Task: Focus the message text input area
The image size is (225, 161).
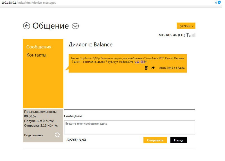Action: coord(129,127)
